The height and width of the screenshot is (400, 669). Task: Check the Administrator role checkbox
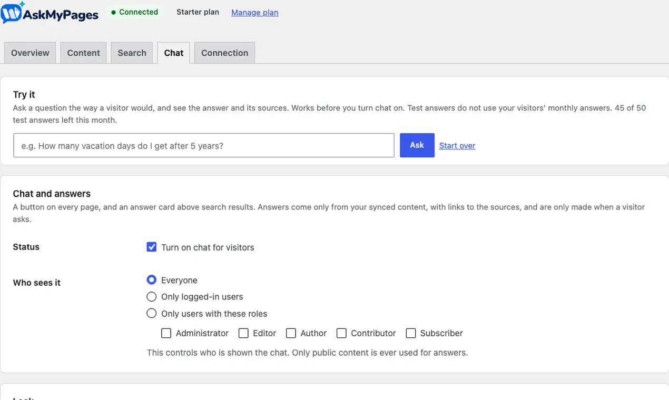pos(166,333)
